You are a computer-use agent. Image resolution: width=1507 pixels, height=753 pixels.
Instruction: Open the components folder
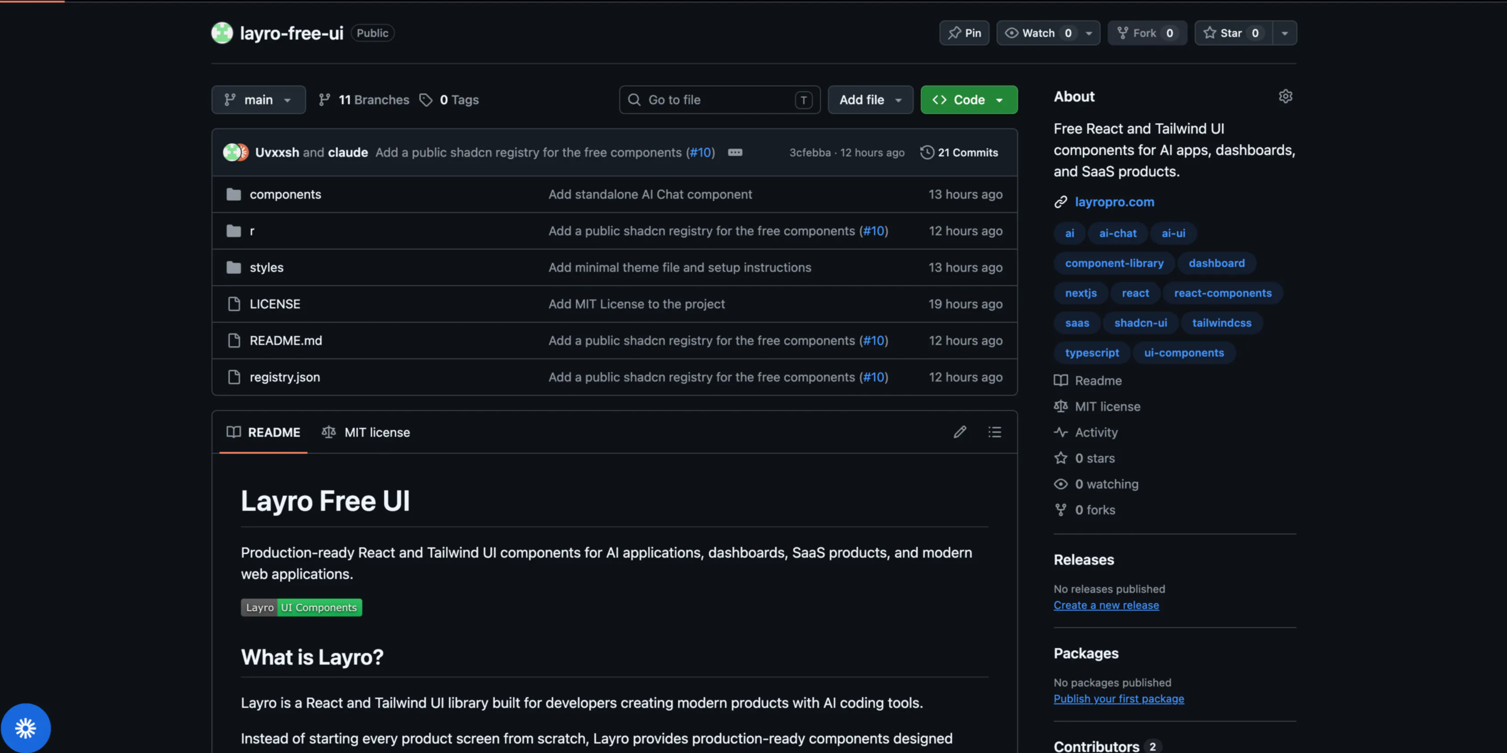(x=285, y=194)
